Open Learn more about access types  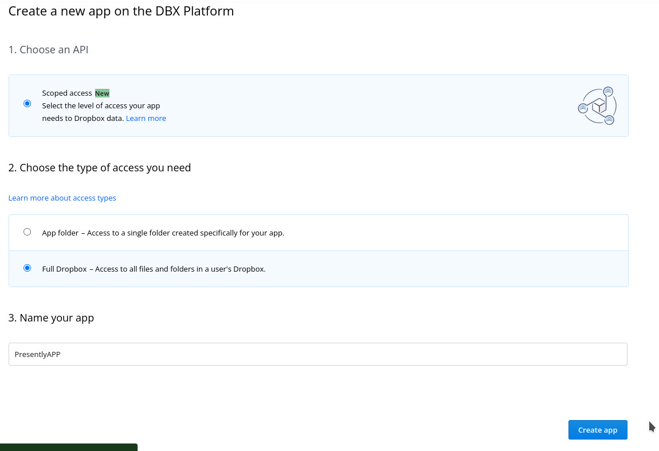coord(62,198)
